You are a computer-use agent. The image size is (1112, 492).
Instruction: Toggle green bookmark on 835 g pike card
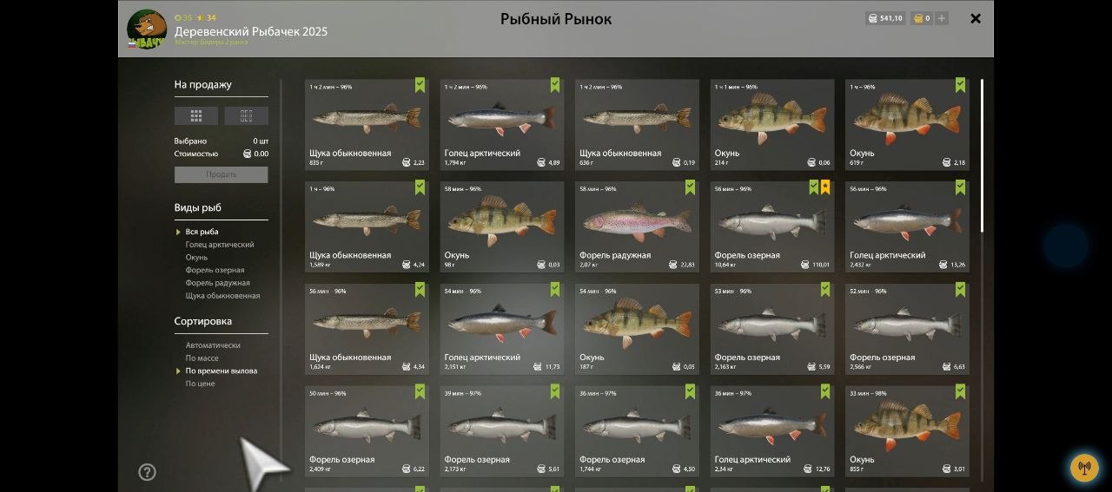420,84
